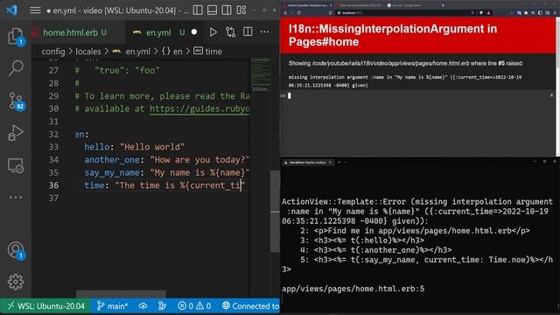Click app/views/pages/home.html.erb:5 in terminal
The width and height of the screenshot is (560, 315).
[x=353, y=289]
